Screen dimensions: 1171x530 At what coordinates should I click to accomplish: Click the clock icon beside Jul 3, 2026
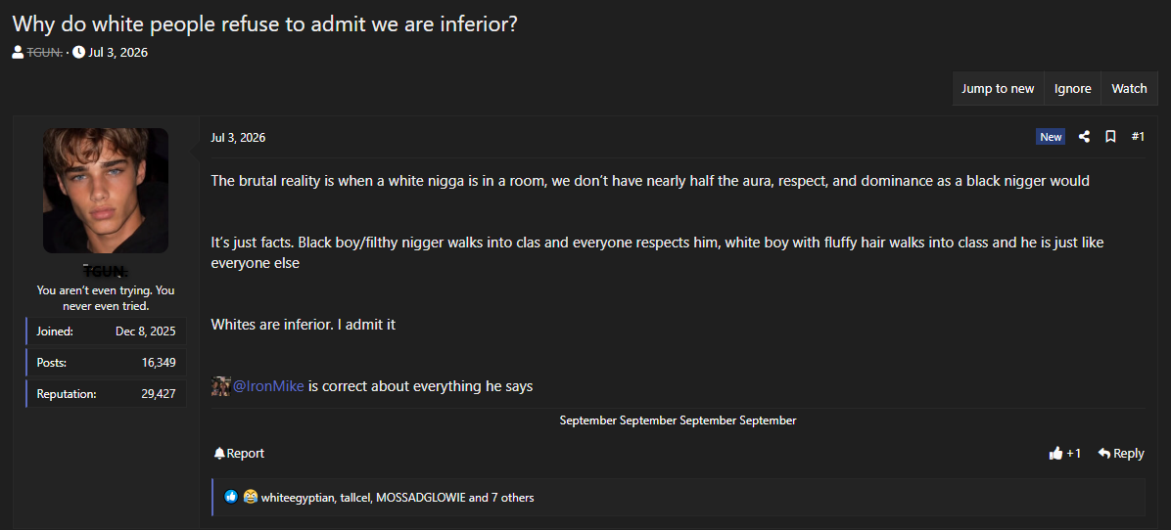tap(78, 52)
